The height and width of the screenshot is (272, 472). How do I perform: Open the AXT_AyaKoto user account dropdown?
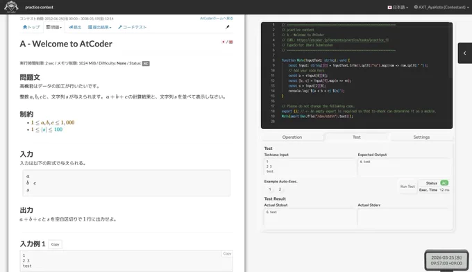(441, 7)
